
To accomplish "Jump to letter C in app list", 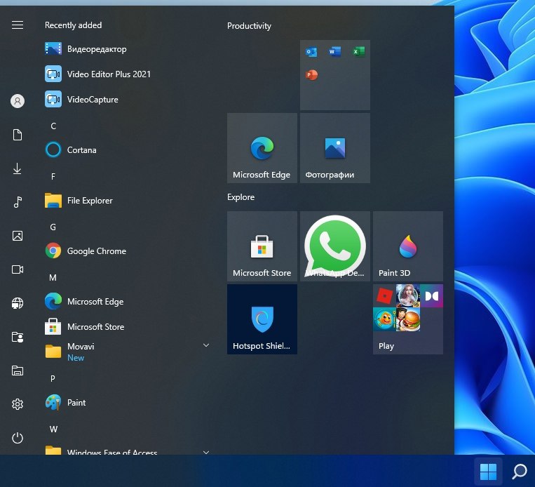I will point(53,126).
